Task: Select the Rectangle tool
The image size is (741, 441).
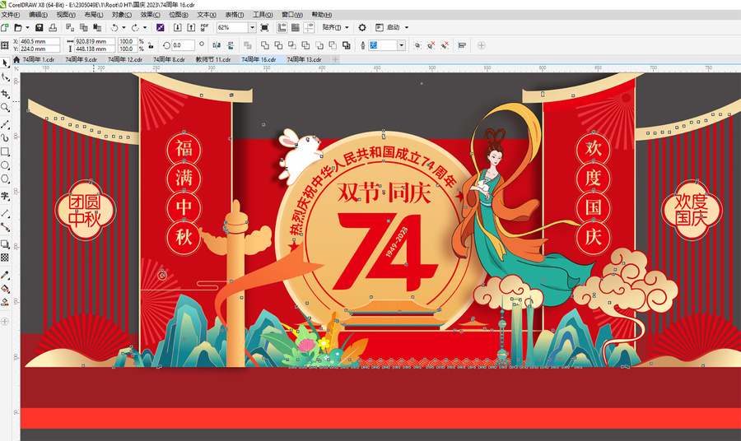Action: coord(5,151)
